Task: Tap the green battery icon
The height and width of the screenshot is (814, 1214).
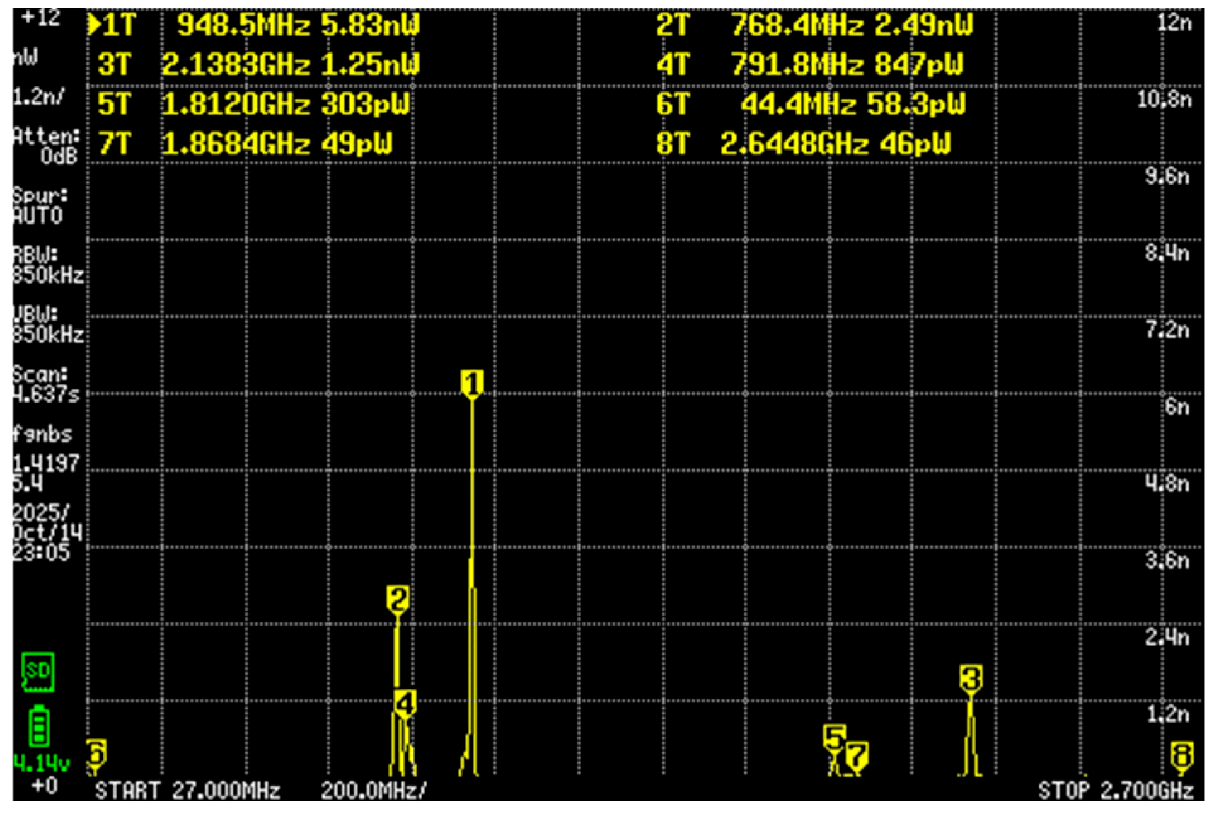Action: [x=39, y=726]
